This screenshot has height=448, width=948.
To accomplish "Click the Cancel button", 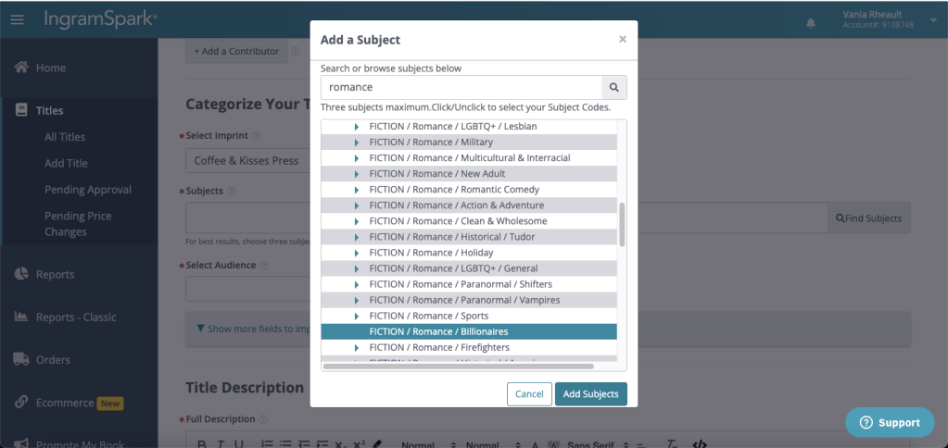I will (x=529, y=393).
